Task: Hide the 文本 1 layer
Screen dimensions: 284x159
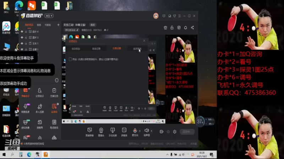Action: point(22,43)
